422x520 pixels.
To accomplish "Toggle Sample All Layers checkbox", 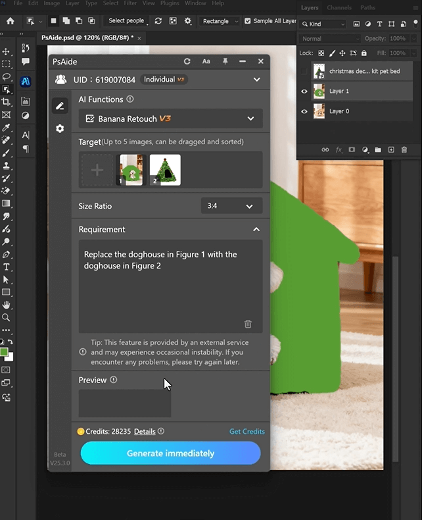I will pyautogui.click(x=248, y=21).
